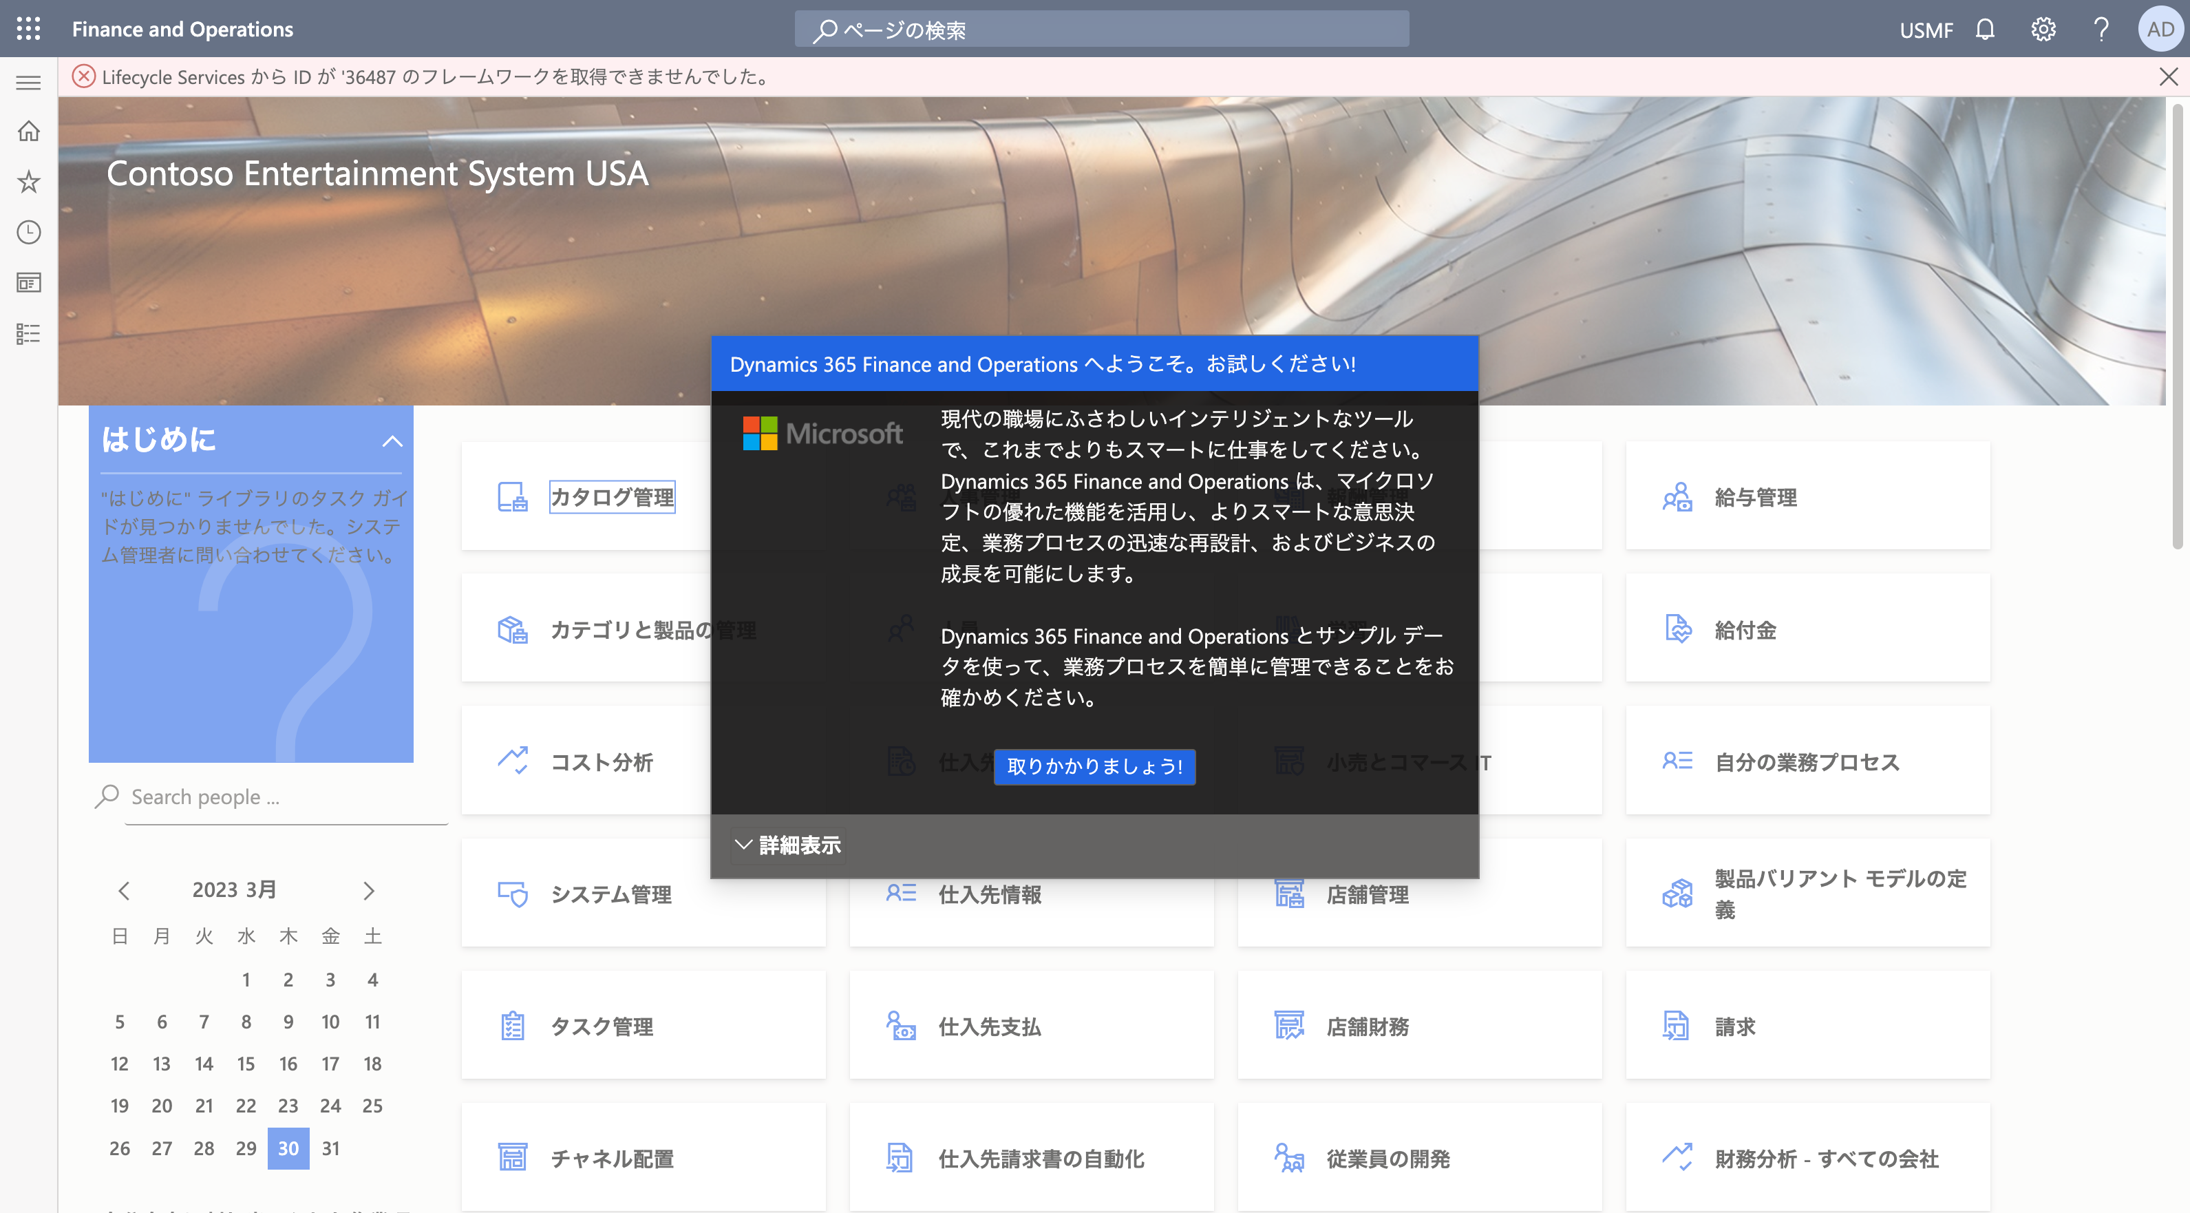Open the 自分の業務プロセス tile
Screen dimensions: 2190x1213
(1808, 761)
